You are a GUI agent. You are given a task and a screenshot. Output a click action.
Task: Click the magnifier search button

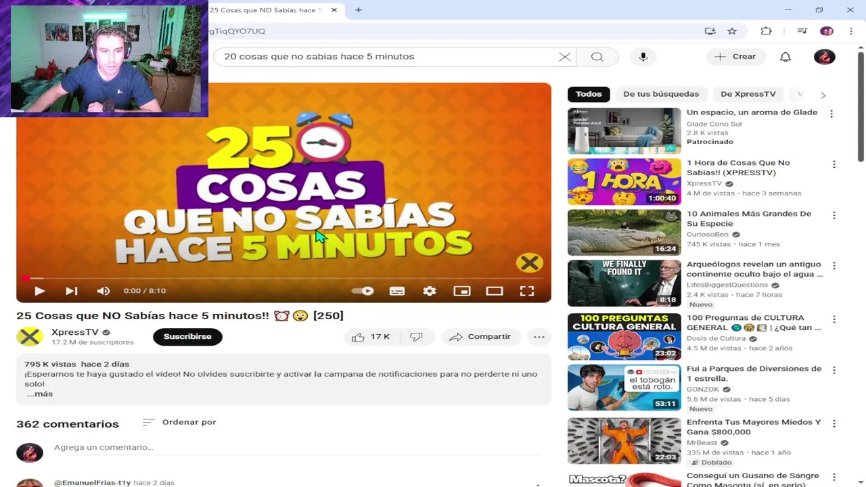[x=597, y=57]
